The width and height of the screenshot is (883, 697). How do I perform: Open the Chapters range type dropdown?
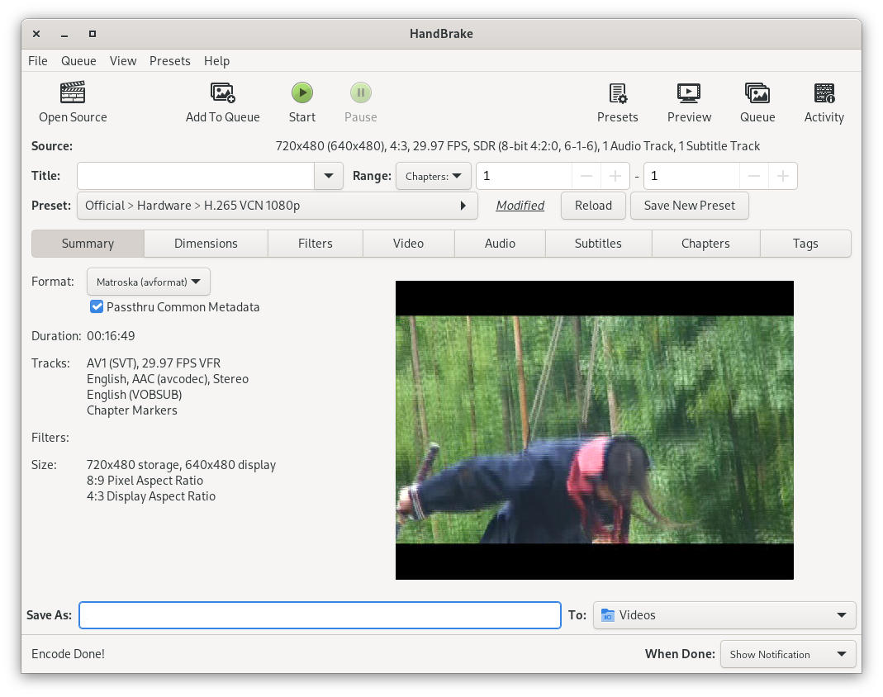(x=434, y=176)
